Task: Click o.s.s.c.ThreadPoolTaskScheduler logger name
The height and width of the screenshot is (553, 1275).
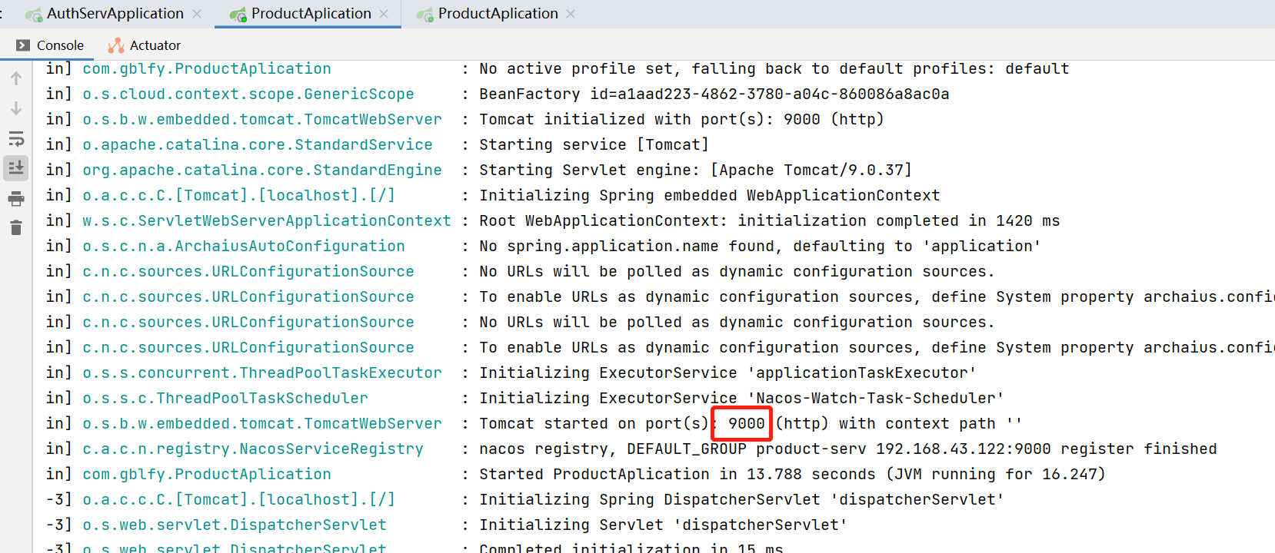Action: (225, 398)
